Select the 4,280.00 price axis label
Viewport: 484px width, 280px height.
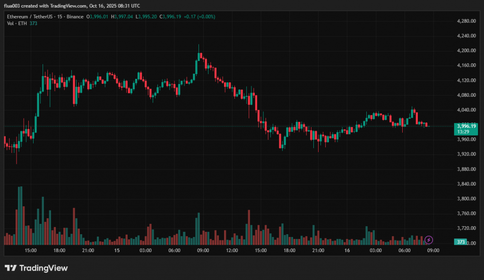pos(466,21)
